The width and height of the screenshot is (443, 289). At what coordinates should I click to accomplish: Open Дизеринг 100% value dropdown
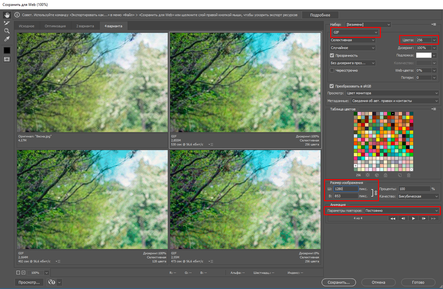click(434, 48)
